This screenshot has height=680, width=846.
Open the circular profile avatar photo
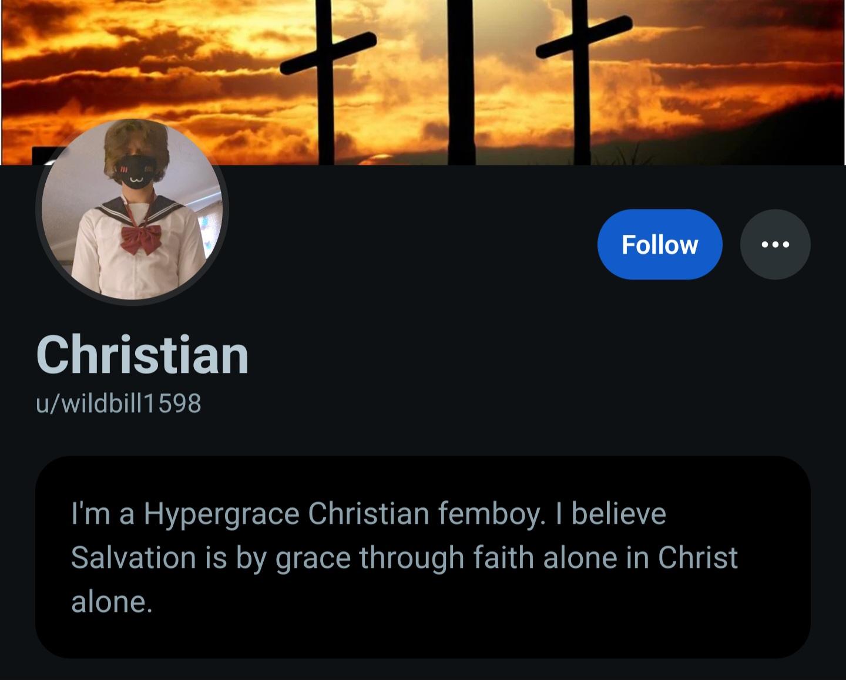133,211
